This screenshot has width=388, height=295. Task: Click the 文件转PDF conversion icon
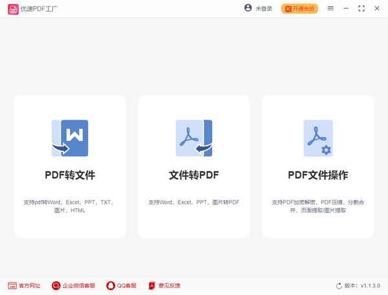click(194, 138)
